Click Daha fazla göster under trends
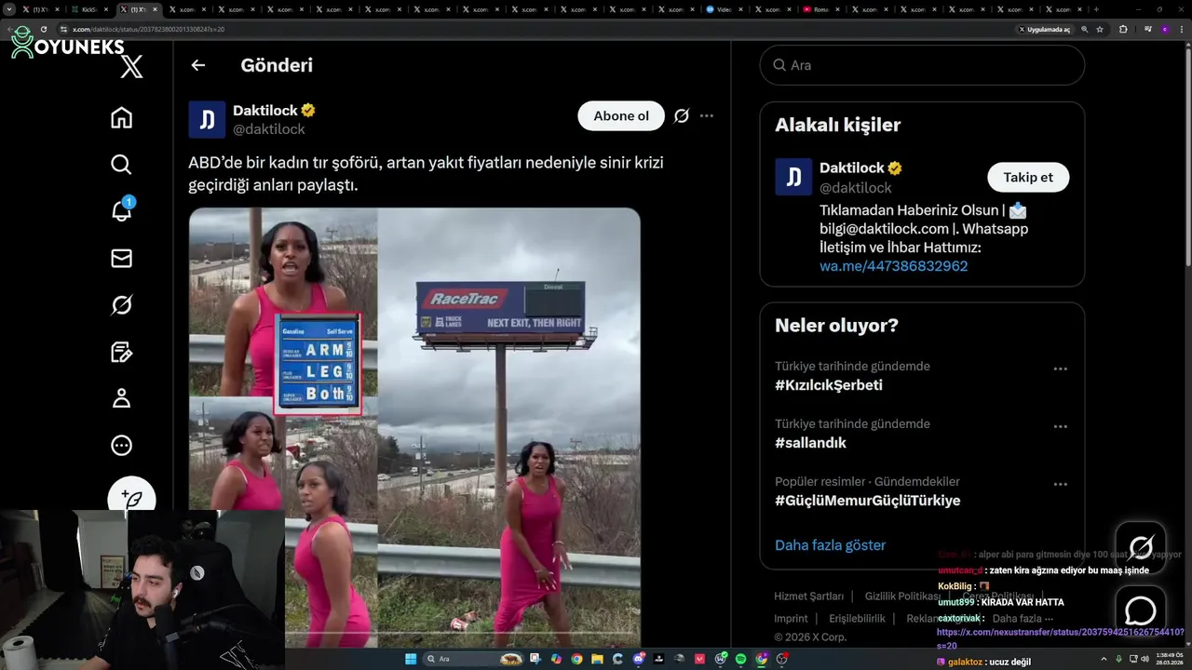The height and width of the screenshot is (670, 1192). [830, 545]
